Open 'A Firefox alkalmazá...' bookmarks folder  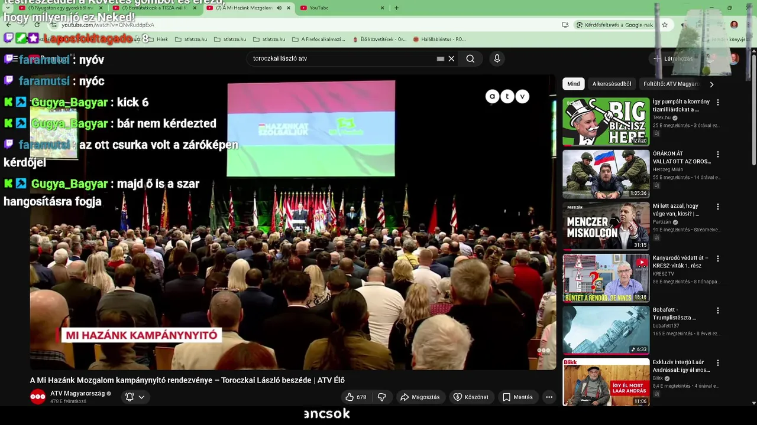318,39
